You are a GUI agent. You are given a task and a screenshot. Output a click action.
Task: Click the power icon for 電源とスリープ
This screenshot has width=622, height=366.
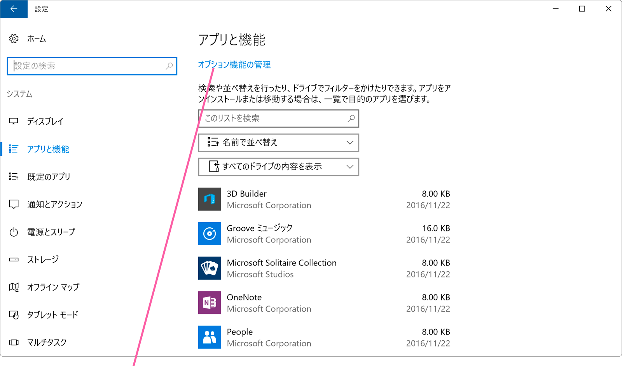[x=14, y=232]
